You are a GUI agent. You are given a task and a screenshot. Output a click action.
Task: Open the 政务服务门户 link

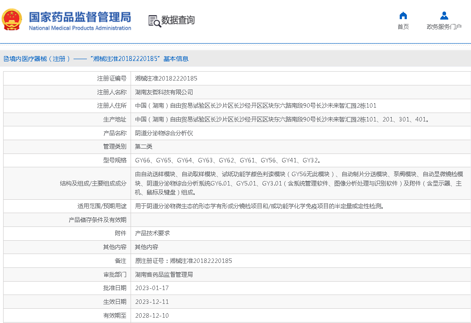click(x=444, y=27)
